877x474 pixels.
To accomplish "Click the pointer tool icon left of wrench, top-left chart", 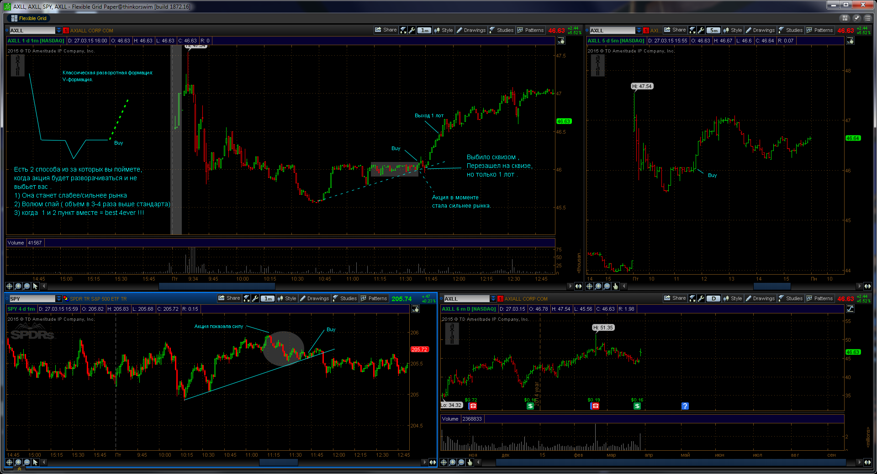I will coord(403,30).
